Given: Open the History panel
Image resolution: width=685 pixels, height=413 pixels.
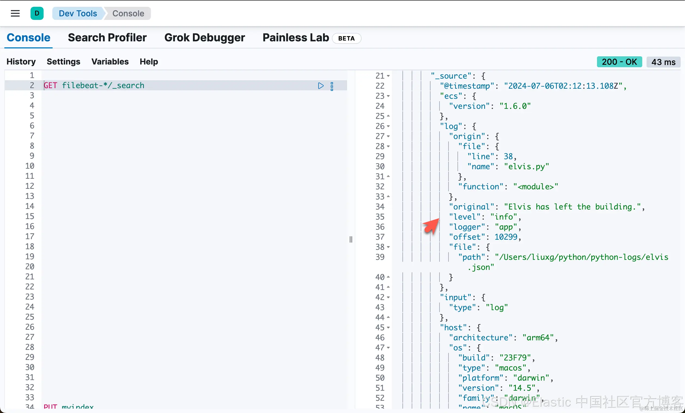Looking at the screenshot, I should (x=21, y=61).
